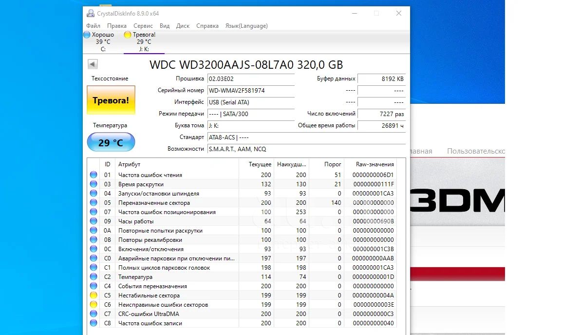Image resolution: width=561 pixels, height=335 pixels.
Task: Click status dot for События переназначения
Action: pos(93,286)
